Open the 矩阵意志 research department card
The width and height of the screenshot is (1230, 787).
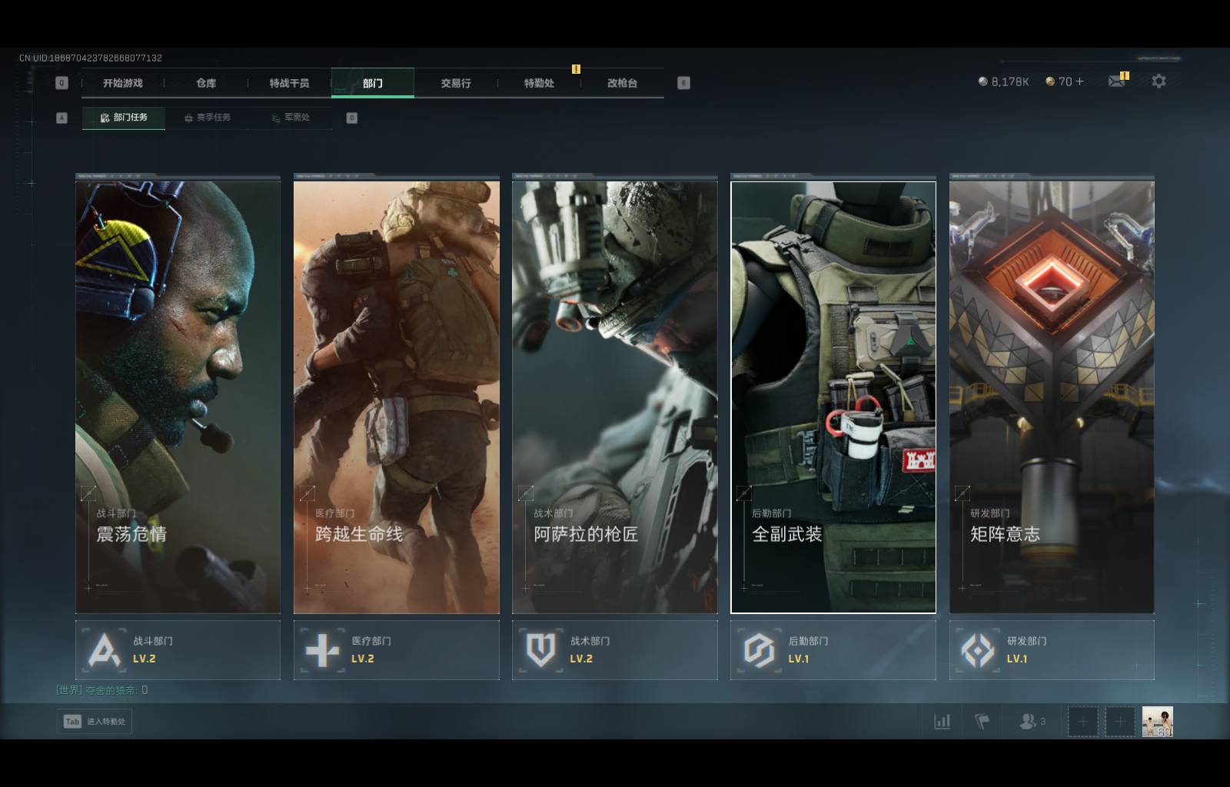[1052, 397]
